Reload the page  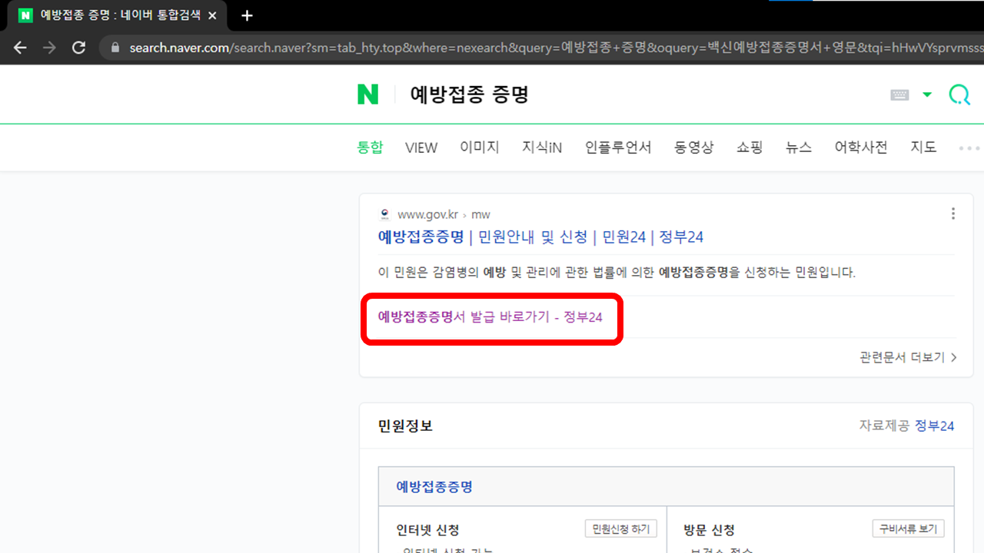(x=78, y=48)
